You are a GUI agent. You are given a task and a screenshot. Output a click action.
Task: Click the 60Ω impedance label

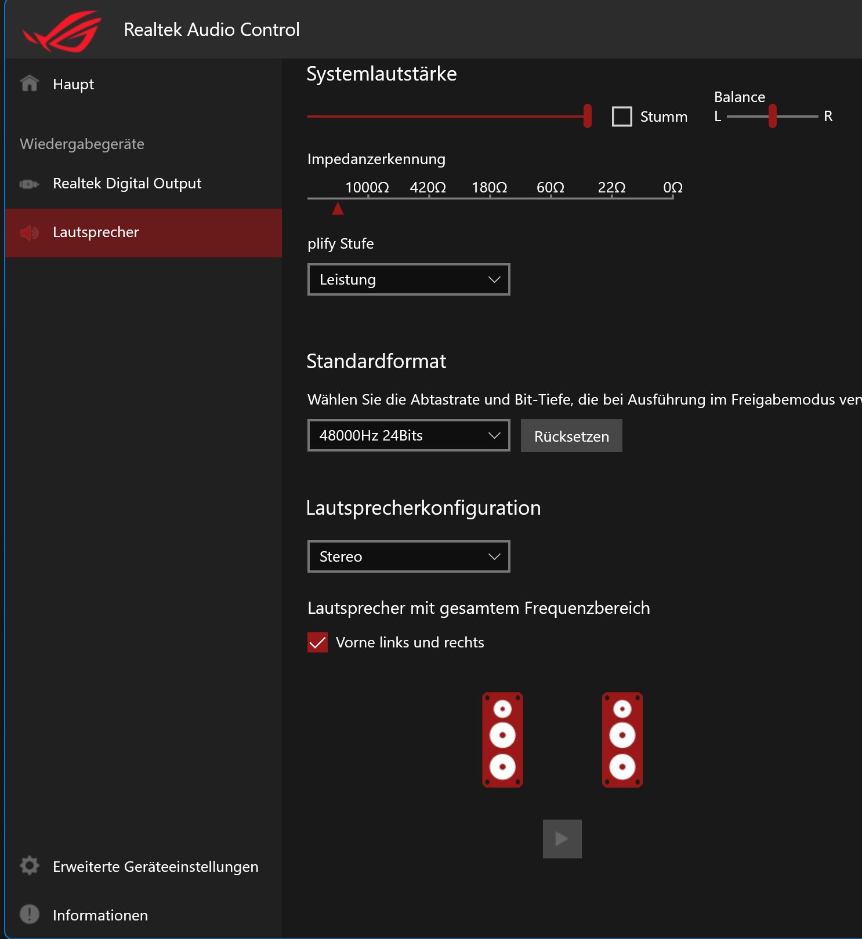(x=550, y=187)
